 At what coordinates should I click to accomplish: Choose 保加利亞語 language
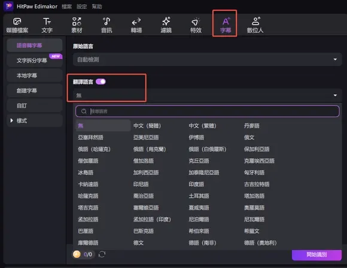click(257, 149)
